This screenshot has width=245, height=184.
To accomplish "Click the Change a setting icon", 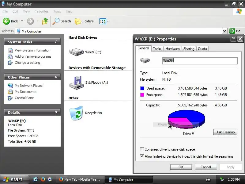I will 10,63.
